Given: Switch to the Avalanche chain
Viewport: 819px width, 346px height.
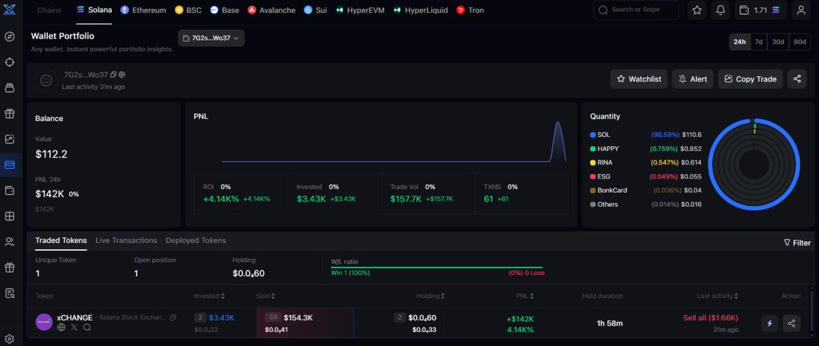Looking at the screenshot, I should [x=272, y=10].
